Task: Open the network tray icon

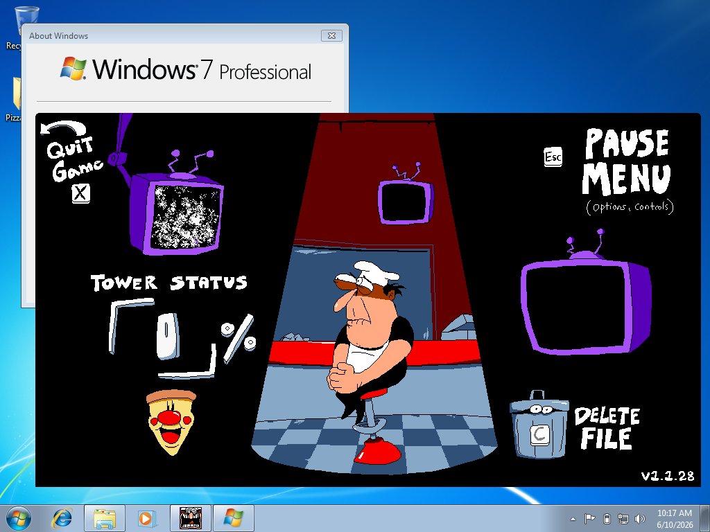Action: tap(623, 518)
